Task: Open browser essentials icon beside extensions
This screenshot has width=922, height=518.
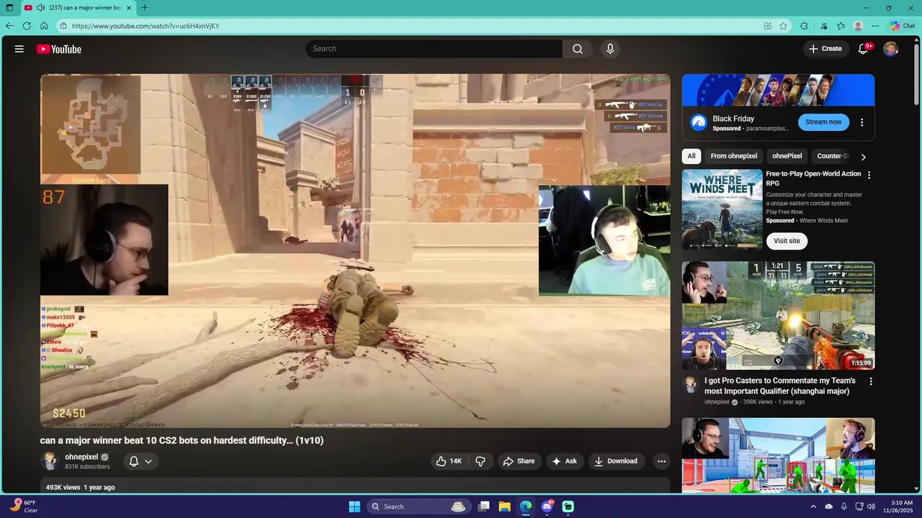Action: [x=824, y=26]
